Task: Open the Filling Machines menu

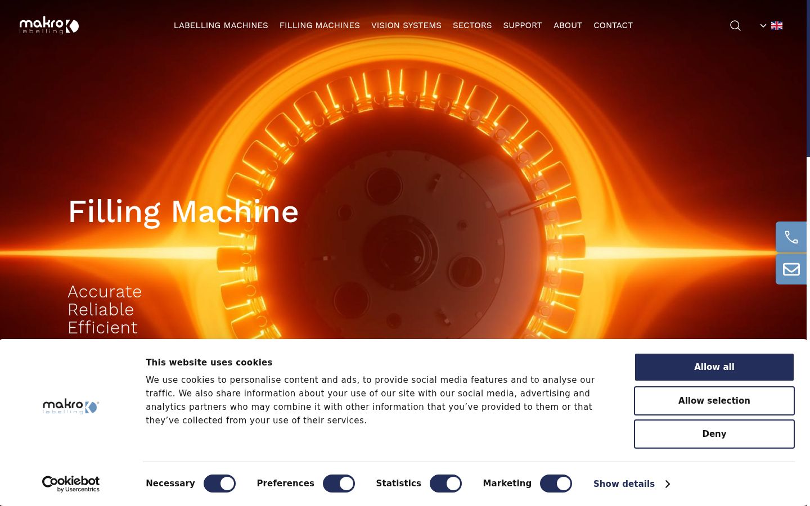Action: pos(319,25)
